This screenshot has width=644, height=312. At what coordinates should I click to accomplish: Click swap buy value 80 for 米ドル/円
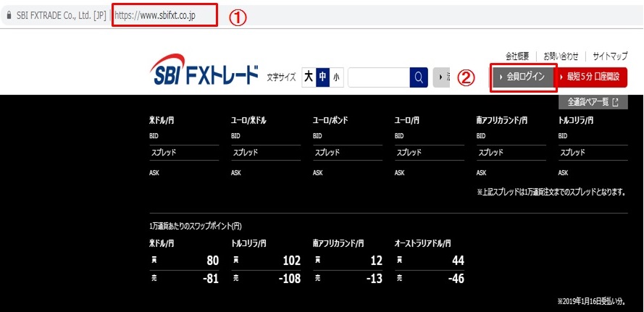[212, 261]
